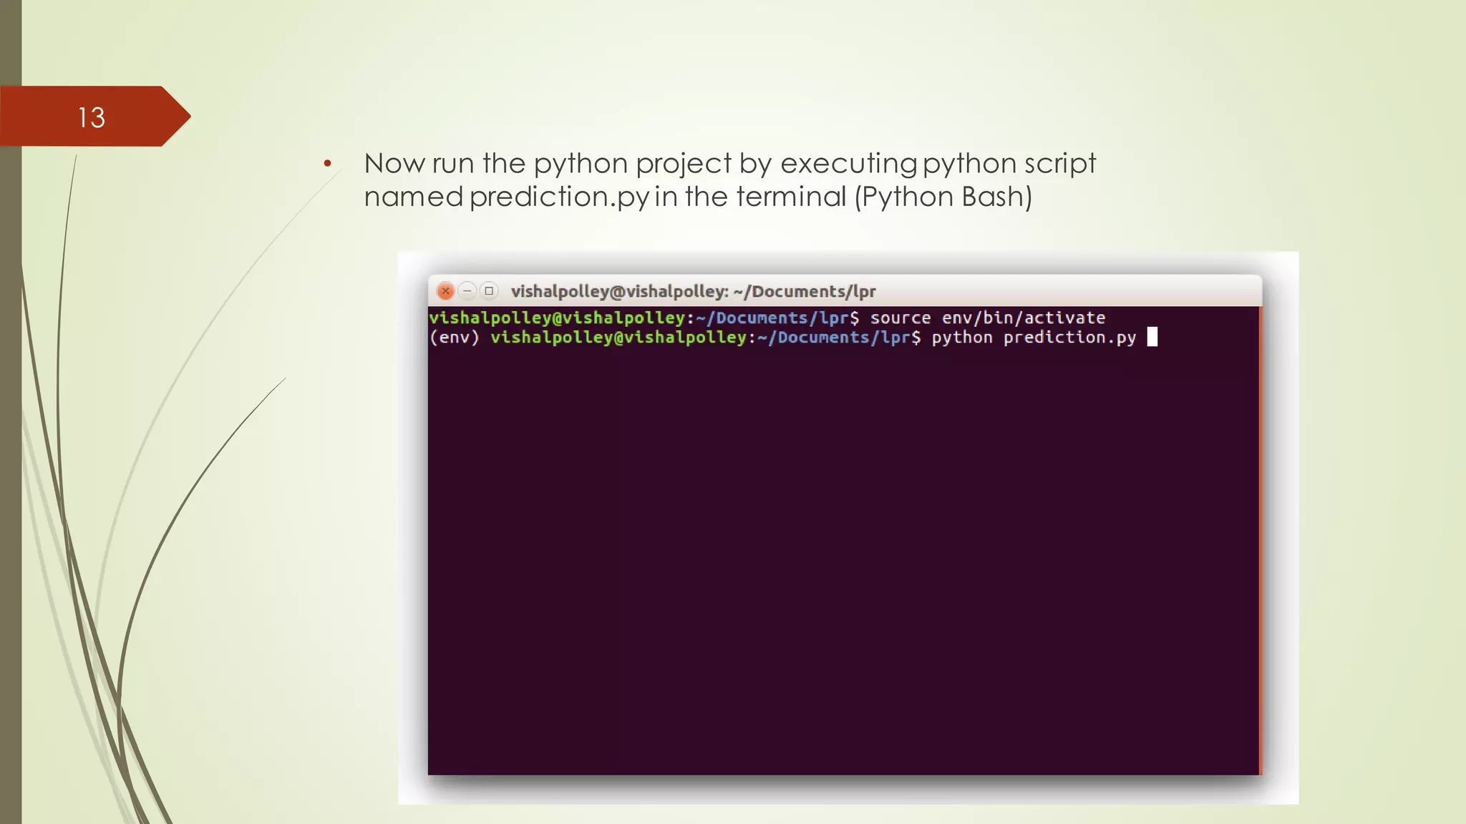Click the blue path on first prompt line
The height and width of the screenshot is (824, 1466).
[772, 318]
